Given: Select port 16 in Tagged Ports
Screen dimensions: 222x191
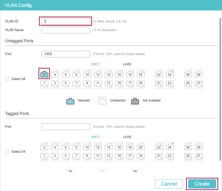Looking at the screenshot, I should 119,147.
